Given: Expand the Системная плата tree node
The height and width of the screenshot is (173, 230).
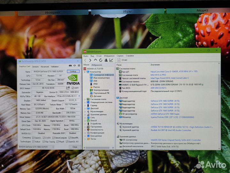Looking at the screenshot, I should click(85, 99).
